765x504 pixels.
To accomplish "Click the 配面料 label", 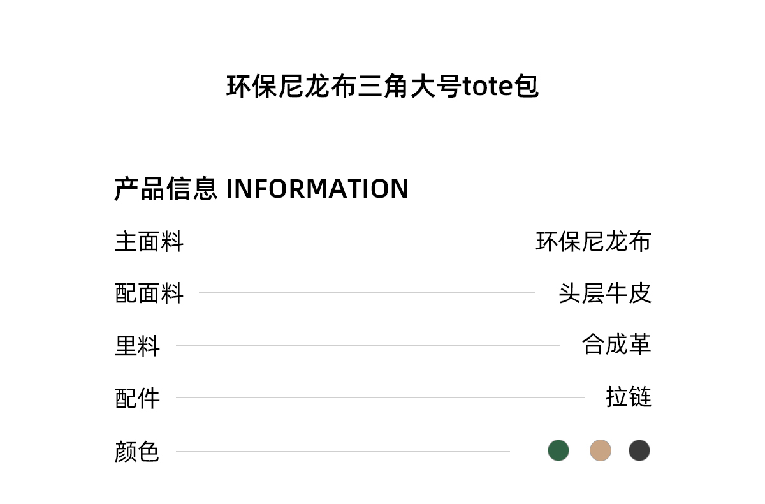I will [149, 293].
